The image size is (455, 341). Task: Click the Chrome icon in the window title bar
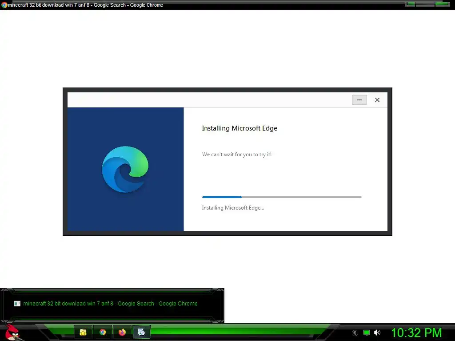[4, 5]
